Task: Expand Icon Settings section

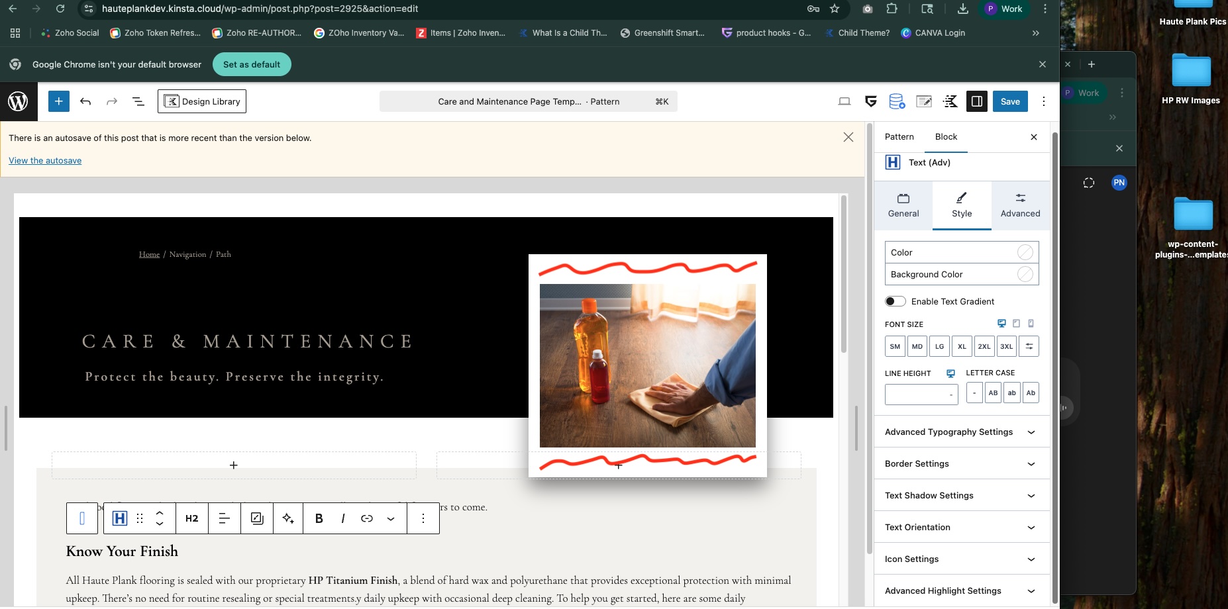Action: pyautogui.click(x=962, y=559)
